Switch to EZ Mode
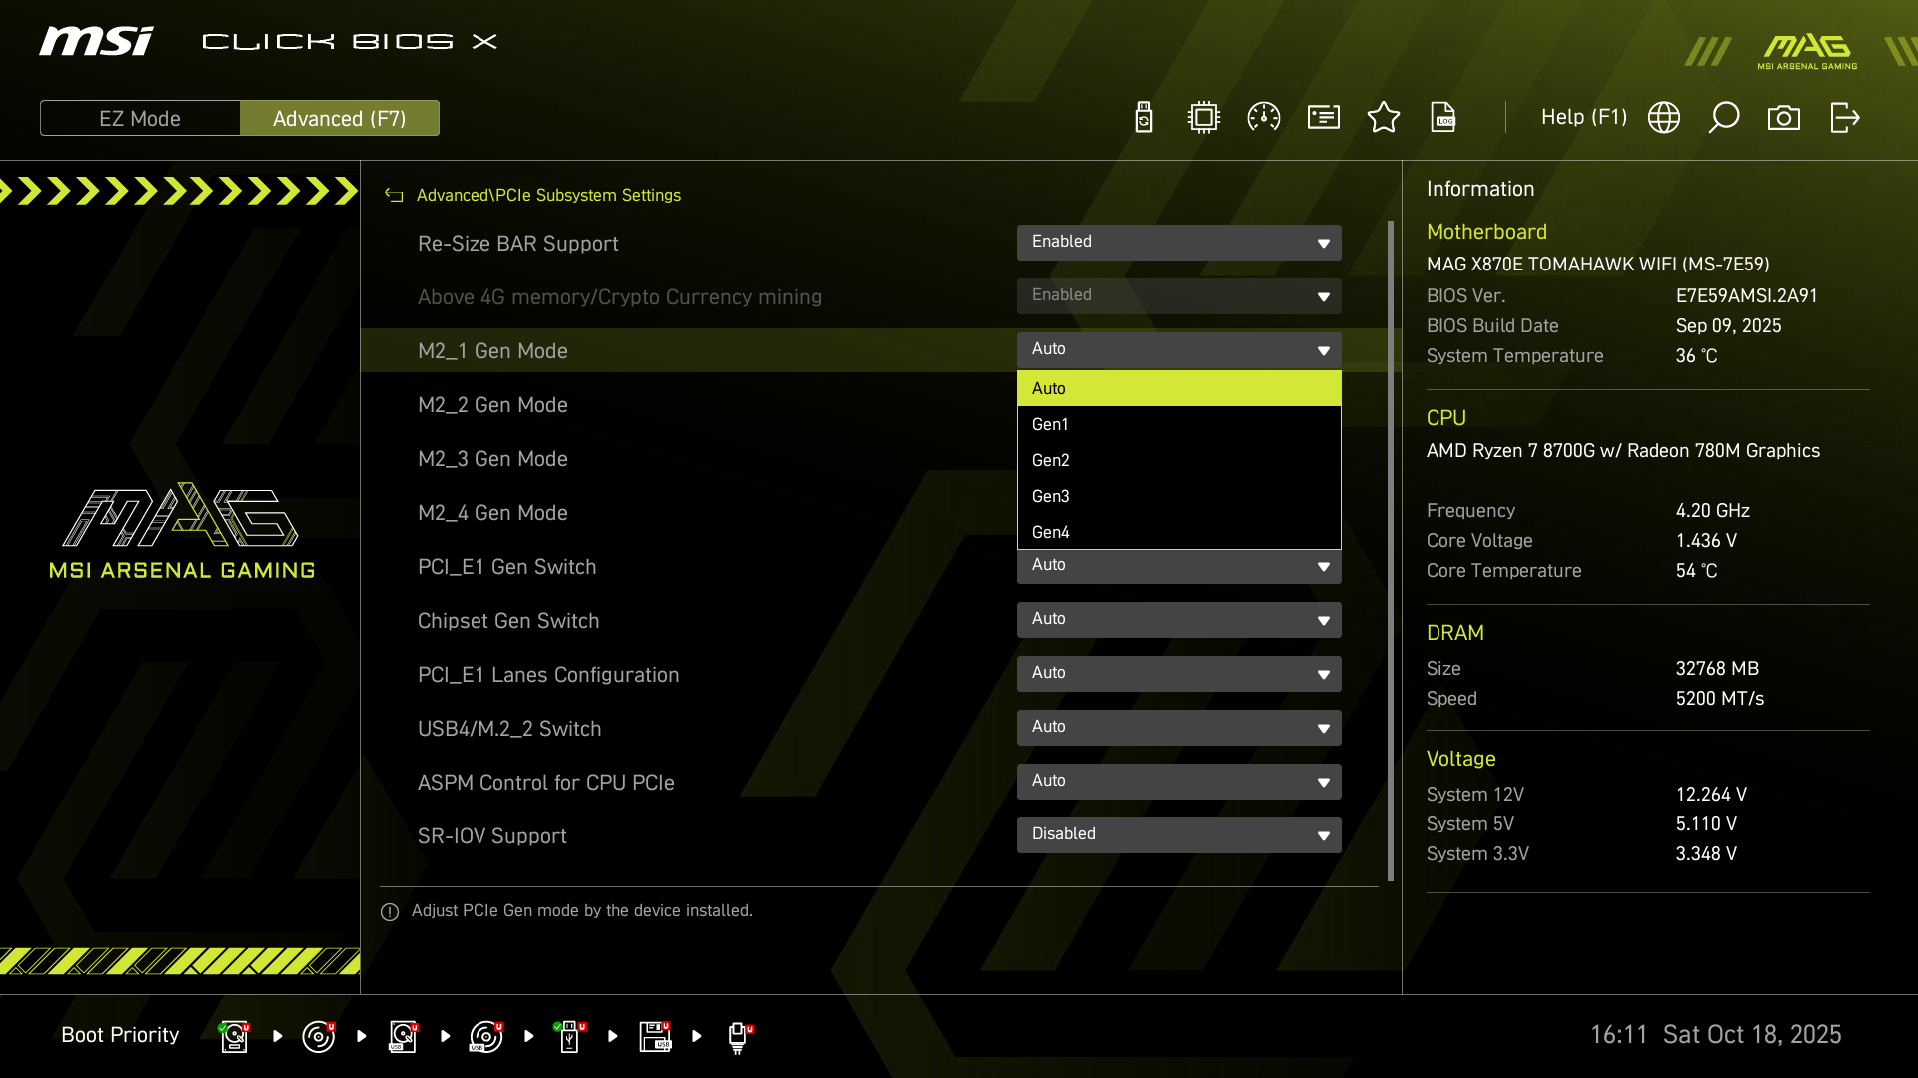 point(140,118)
